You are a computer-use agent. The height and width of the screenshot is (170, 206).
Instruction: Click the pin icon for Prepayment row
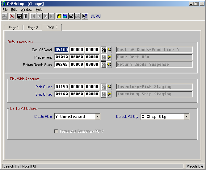(x=109, y=57)
